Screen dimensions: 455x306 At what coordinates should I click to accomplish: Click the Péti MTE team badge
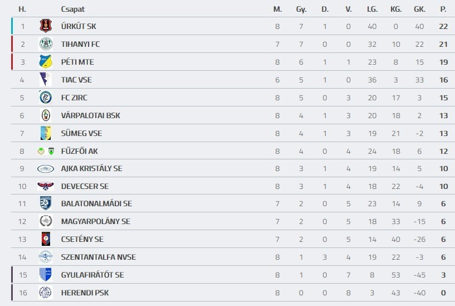(46, 62)
